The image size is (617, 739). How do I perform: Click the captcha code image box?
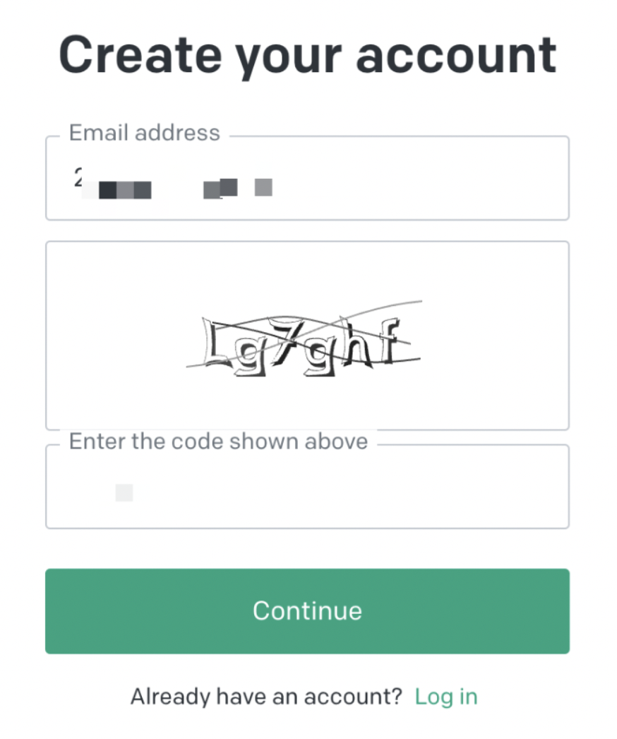point(307,335)
